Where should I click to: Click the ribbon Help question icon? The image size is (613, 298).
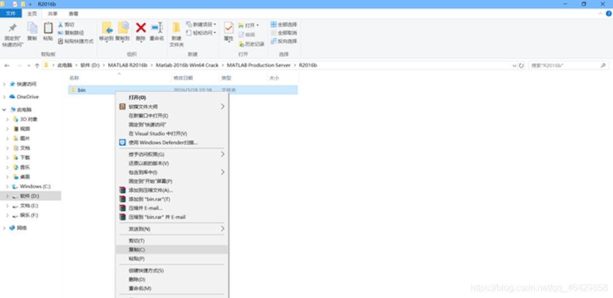click(x=608, y=14)
